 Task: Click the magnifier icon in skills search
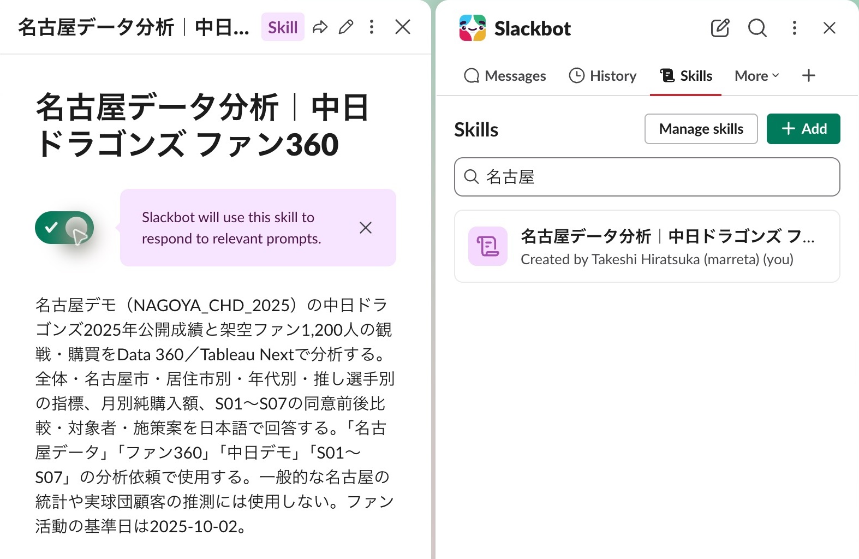472,177
